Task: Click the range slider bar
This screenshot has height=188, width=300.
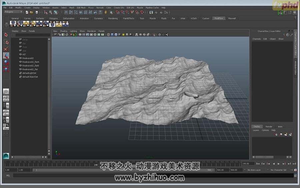Action: pos(123,170)
